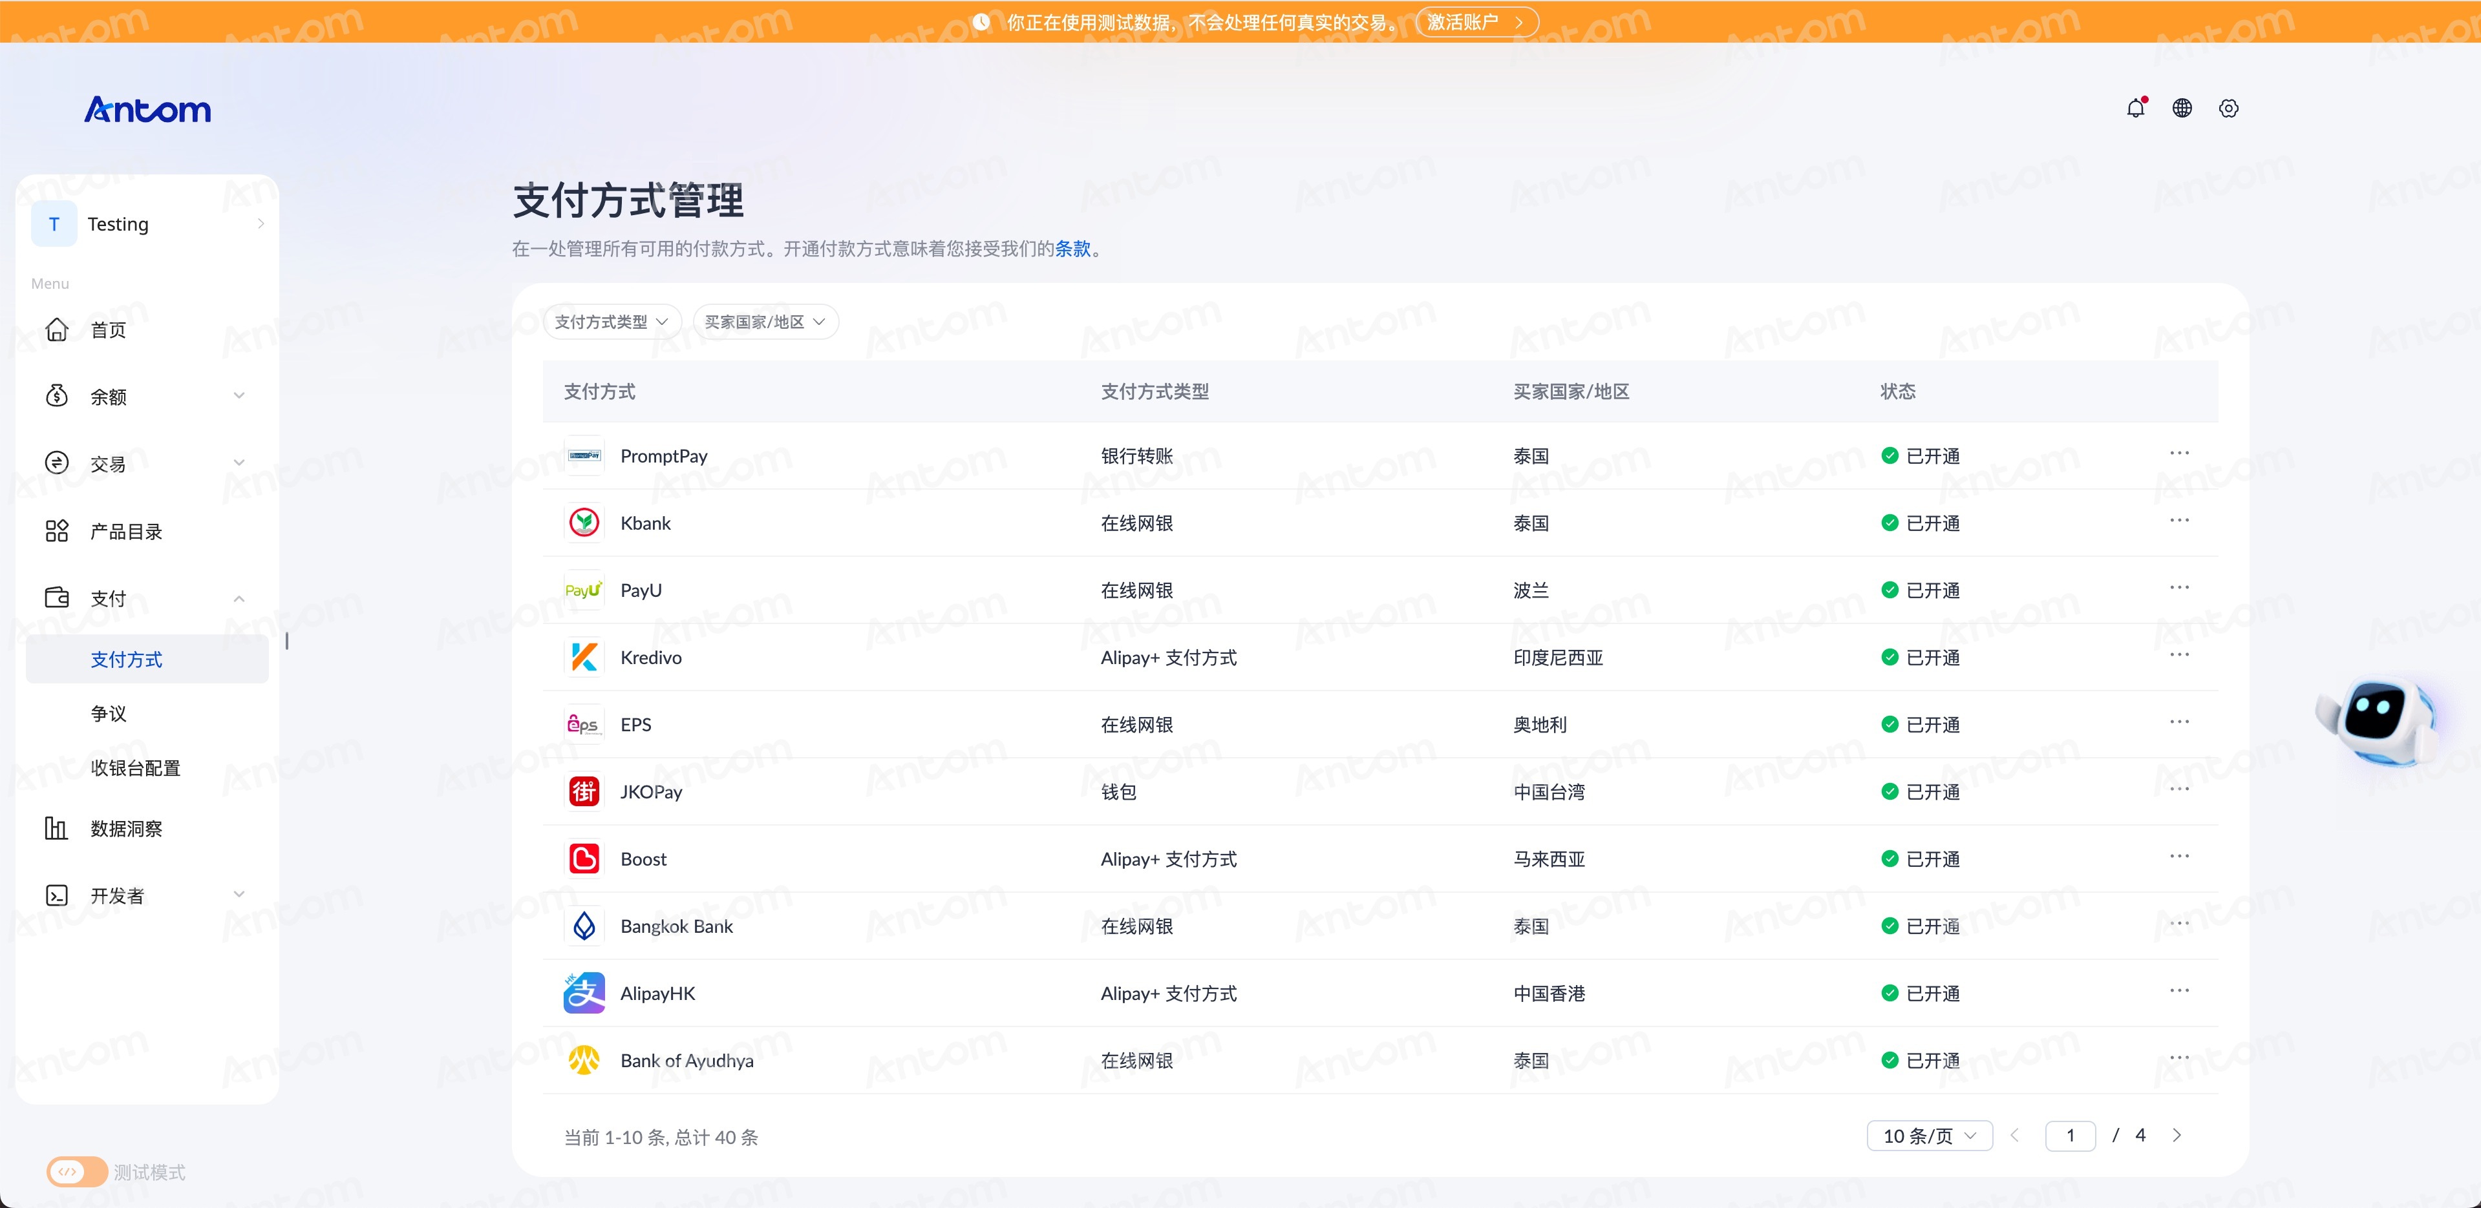Click the Kbank logo icon
Screen dimensions: 2481x1208
[x=584, y=523]
